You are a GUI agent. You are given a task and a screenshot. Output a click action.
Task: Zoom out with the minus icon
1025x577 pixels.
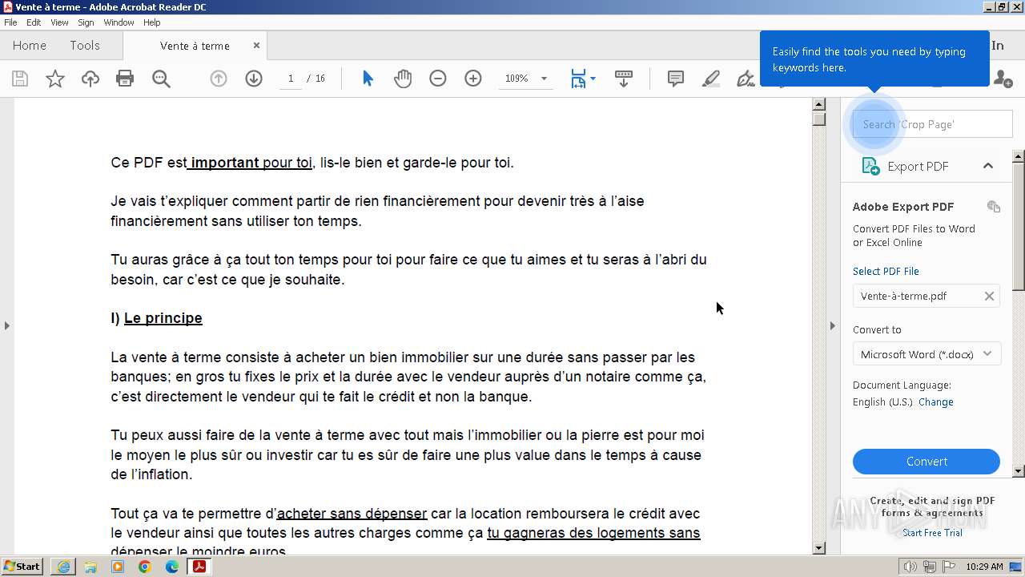coord(437,79)
